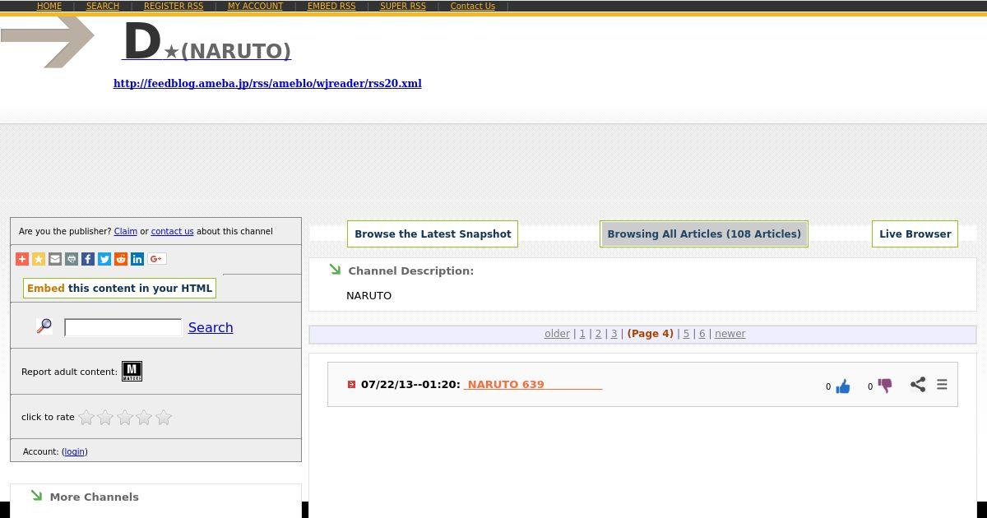Go to page 6 of articles
This screenshot has height=518, width=987.
point(702,334)
